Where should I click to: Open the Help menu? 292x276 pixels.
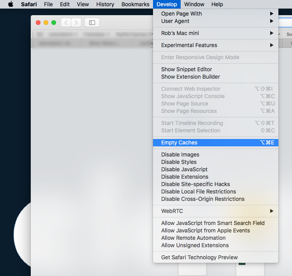coord(217,4)
